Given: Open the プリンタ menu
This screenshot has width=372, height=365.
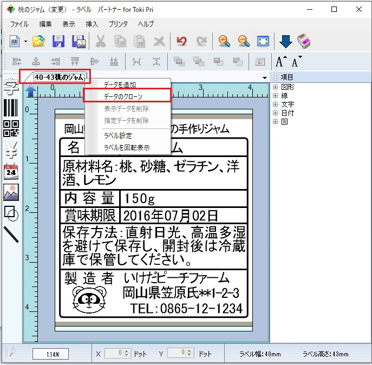Looking at the screenshot, I should pos(118,24).
